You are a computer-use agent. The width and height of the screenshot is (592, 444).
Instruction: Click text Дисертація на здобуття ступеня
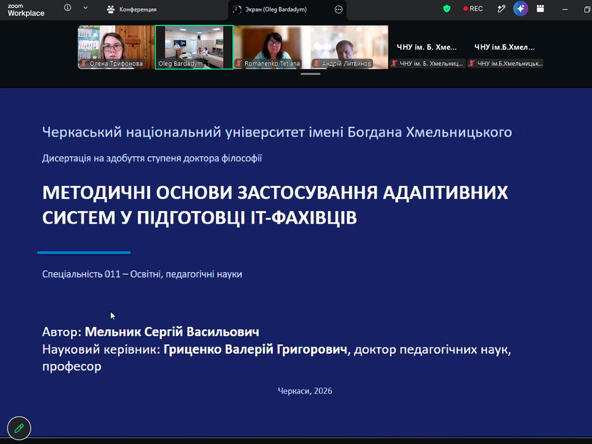(152, 158)
